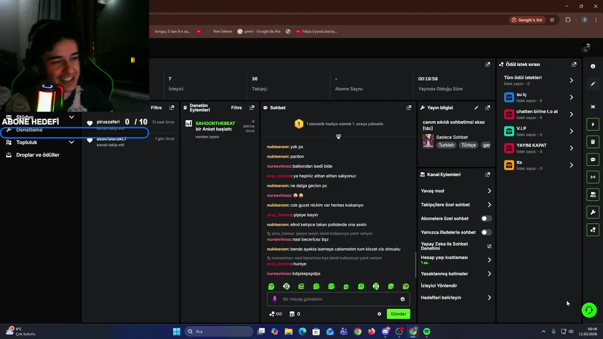Screen dimensions: 603x339
Task: Expand Hesap yaşı kısıtlaması settings
Action: click(x=456, y=260)
